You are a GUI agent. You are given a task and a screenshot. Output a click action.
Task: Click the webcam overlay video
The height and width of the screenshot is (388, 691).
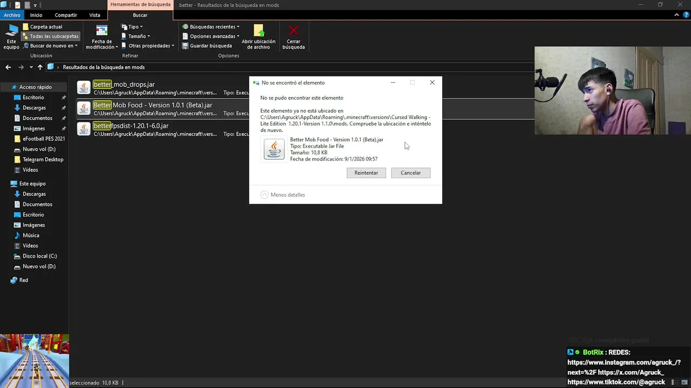coord(613,91)
